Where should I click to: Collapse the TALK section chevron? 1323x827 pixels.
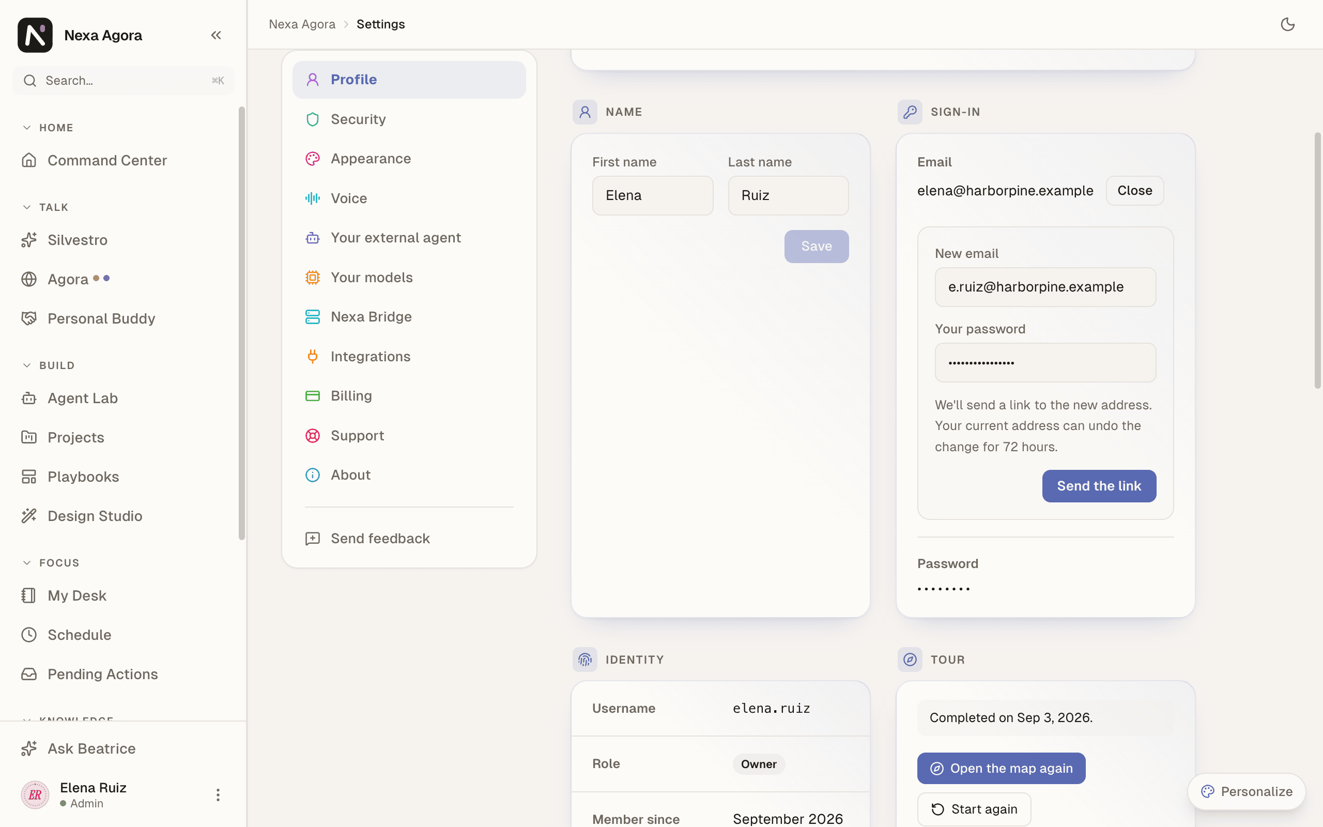(27, 207)
